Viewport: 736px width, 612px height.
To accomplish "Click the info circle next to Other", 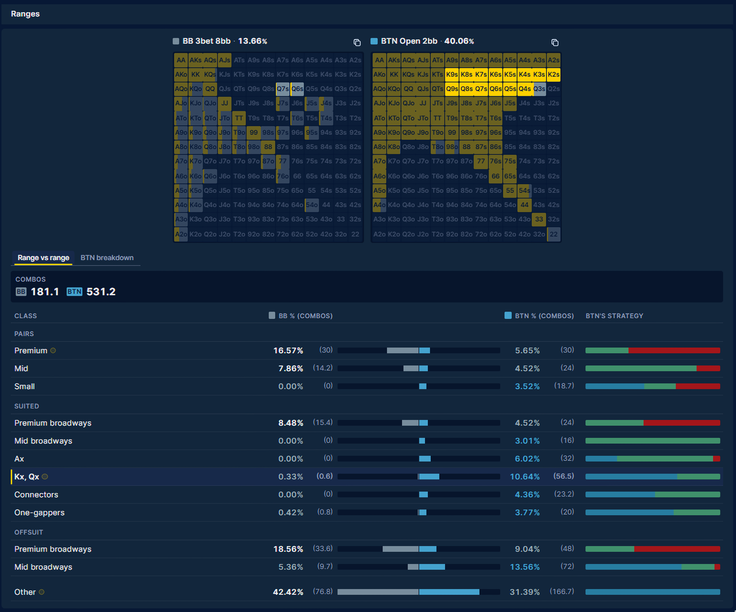I will pos(42,592).
